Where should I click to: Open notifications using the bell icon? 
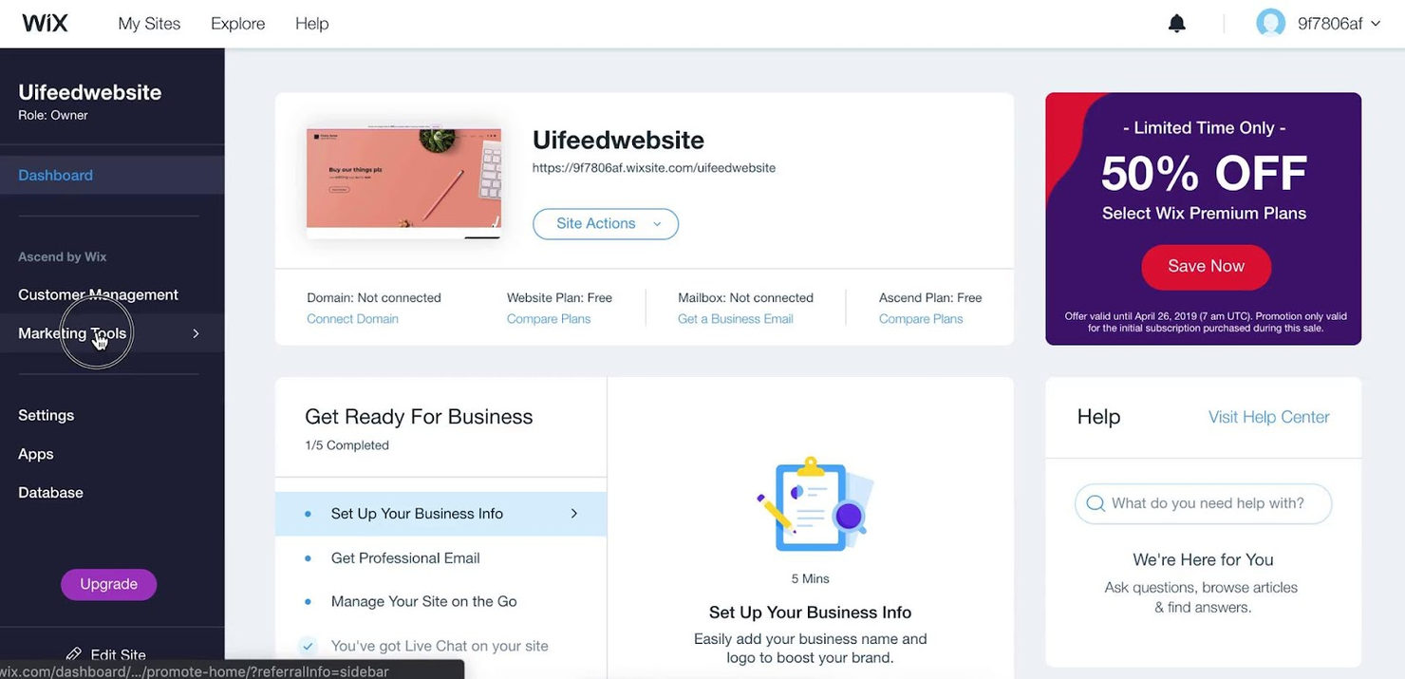[1176, 22]
